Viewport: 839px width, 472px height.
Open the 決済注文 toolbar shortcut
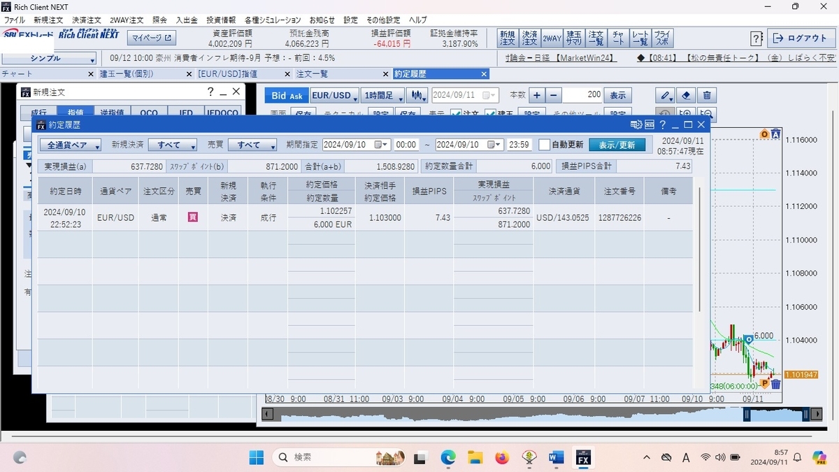[x=529, y=38]
